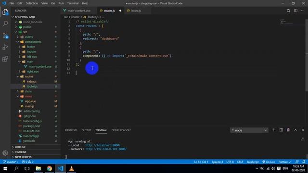308x173 pixels.
Task: Open editor More Actions ellipsis
Action: tap(303, 11)
